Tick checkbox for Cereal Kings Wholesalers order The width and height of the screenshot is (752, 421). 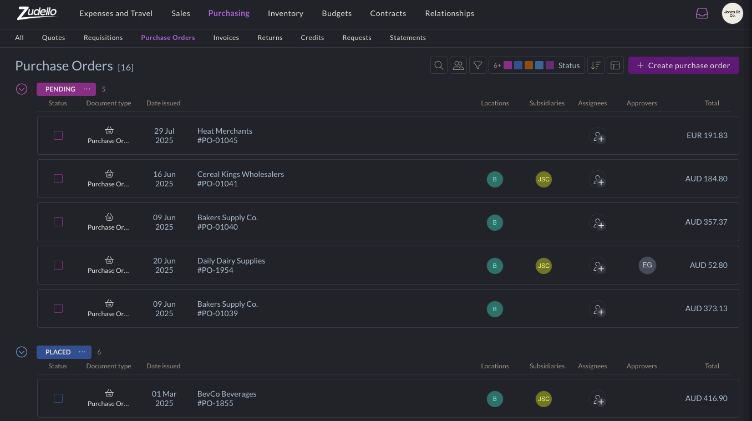[x=58, y=179]
